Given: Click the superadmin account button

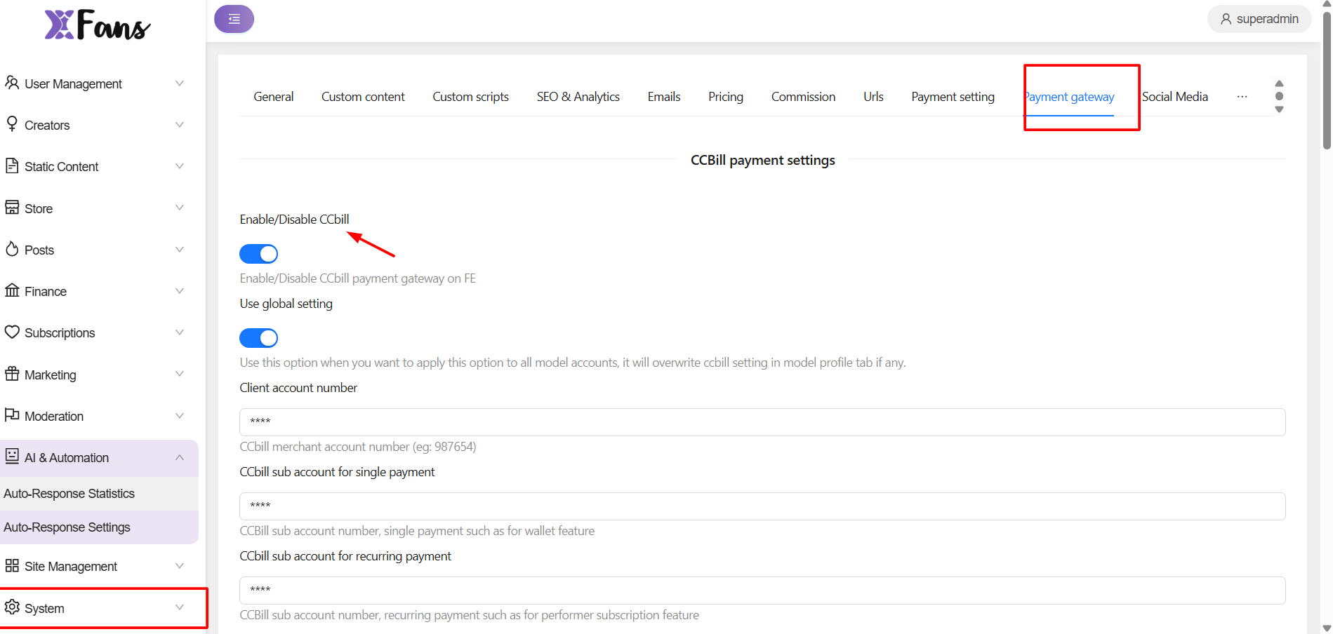Looking at the screenshot, I should (1259, 19).
